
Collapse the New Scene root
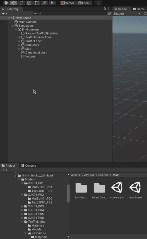click(x=9, y=18)
